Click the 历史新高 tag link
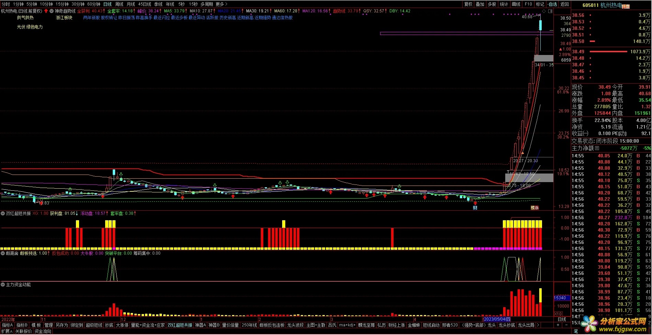Image resolution: width=652 pixels, height=335 pixels. pos(228,18)
